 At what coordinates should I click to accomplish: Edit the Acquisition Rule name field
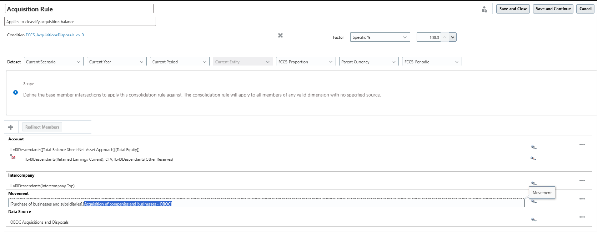pyautogui.click(x=79, y=9)
